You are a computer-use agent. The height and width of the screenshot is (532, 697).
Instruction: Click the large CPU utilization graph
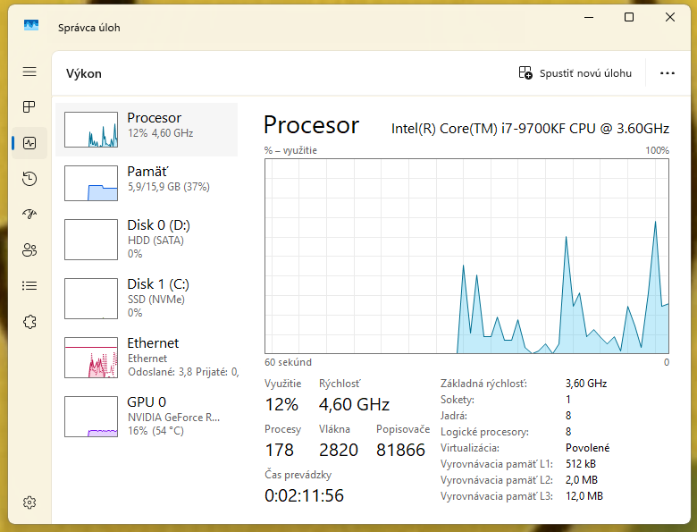pos(466,256)
